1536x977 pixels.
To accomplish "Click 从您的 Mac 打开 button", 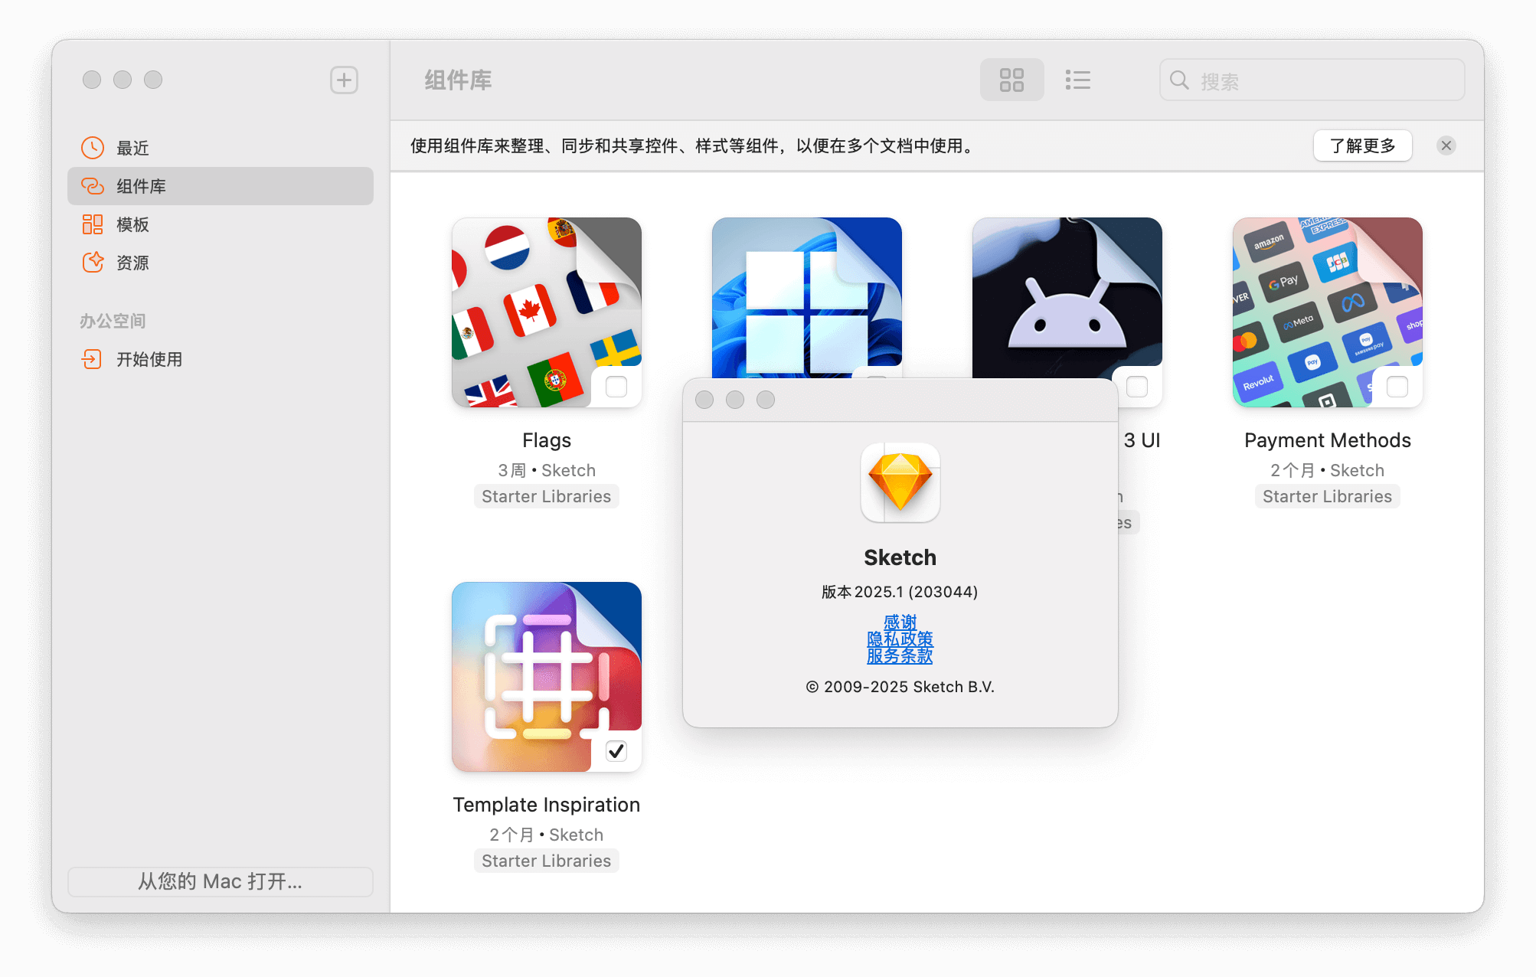I will 221,881.
